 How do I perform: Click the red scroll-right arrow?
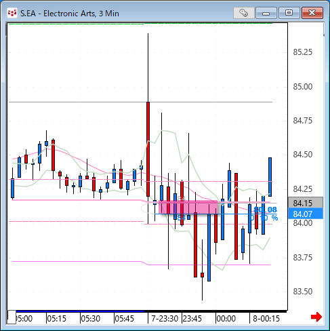point(316,317)
